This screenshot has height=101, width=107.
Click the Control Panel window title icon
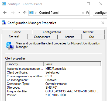(4, 4)
